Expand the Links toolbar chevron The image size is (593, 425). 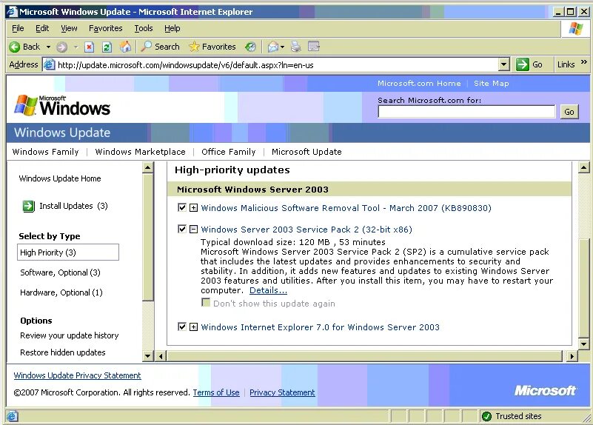point(584,61)
